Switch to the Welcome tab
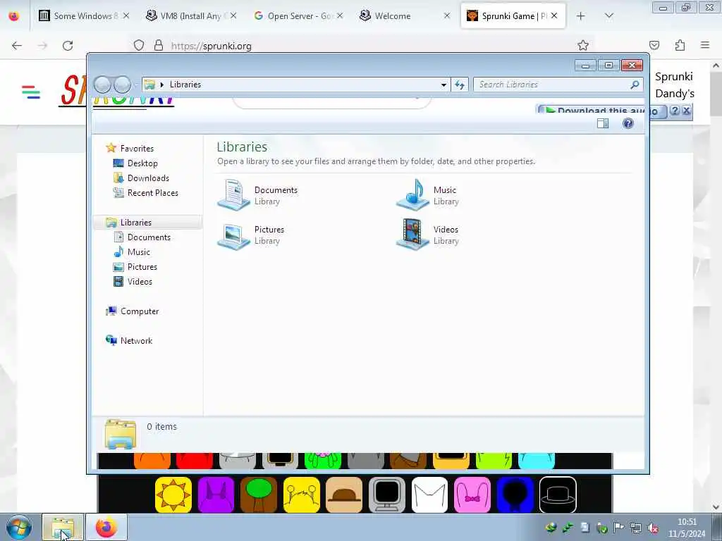This screenshot has width=722, height=541. tap(404, 15)
